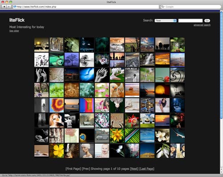
Task: Open the airplane wing thumbnail
Action: pos(178,136)
